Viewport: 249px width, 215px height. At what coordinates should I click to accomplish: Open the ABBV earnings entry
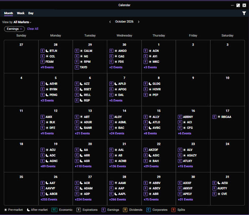tap(152, 183)
